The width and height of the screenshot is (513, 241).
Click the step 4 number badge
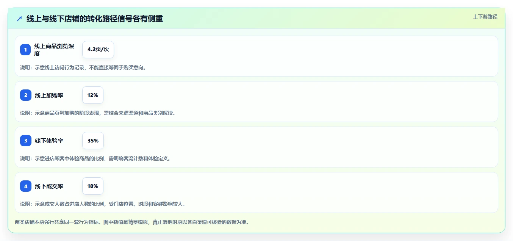(25, 186)
